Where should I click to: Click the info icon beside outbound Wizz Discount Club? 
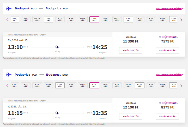(160, 37)
